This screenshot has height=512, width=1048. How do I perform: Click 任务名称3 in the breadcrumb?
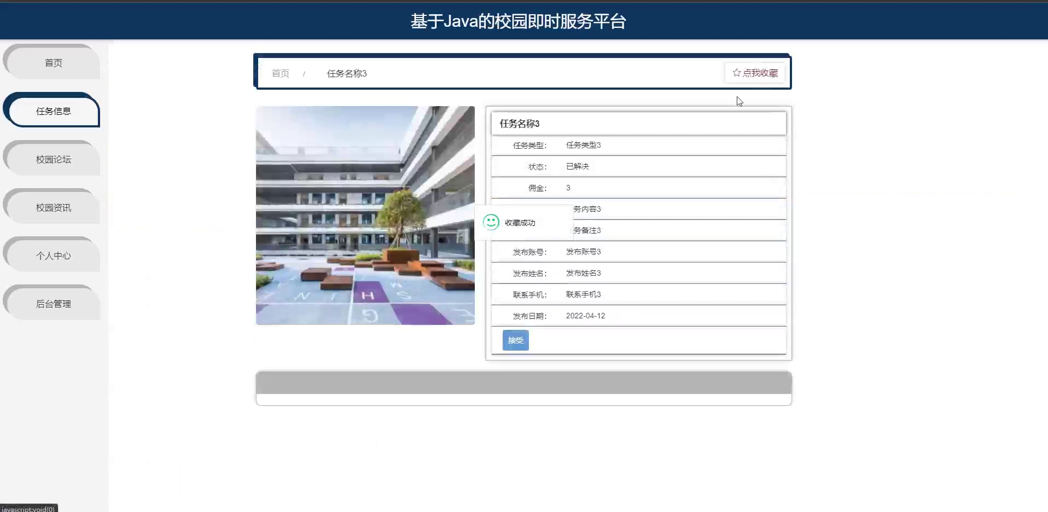[x=347, y=73]
